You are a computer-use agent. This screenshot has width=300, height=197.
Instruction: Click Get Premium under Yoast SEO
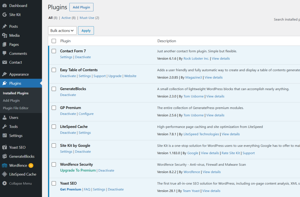pyautogui.click(x=71, y=189)
